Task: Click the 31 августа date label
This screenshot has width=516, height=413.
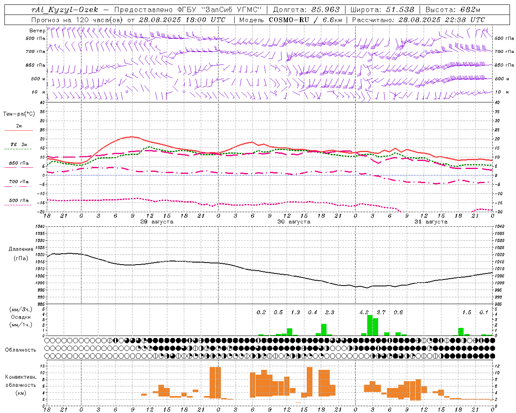Action: pyautogui.click(x=431, y=222)
